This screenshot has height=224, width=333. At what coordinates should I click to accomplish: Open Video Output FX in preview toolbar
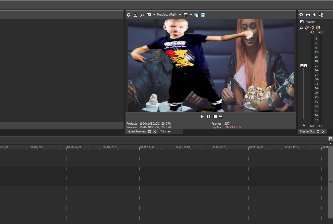pos(142,15)
